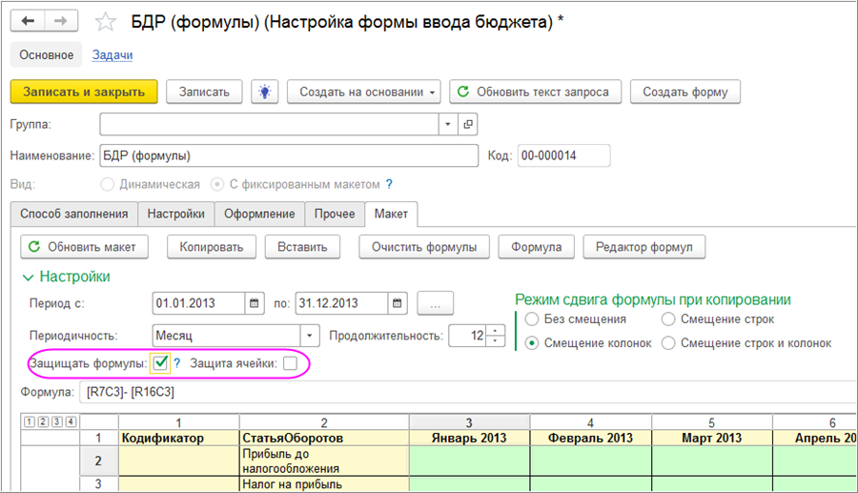Click open icon beside Группа field

[467, 124]
